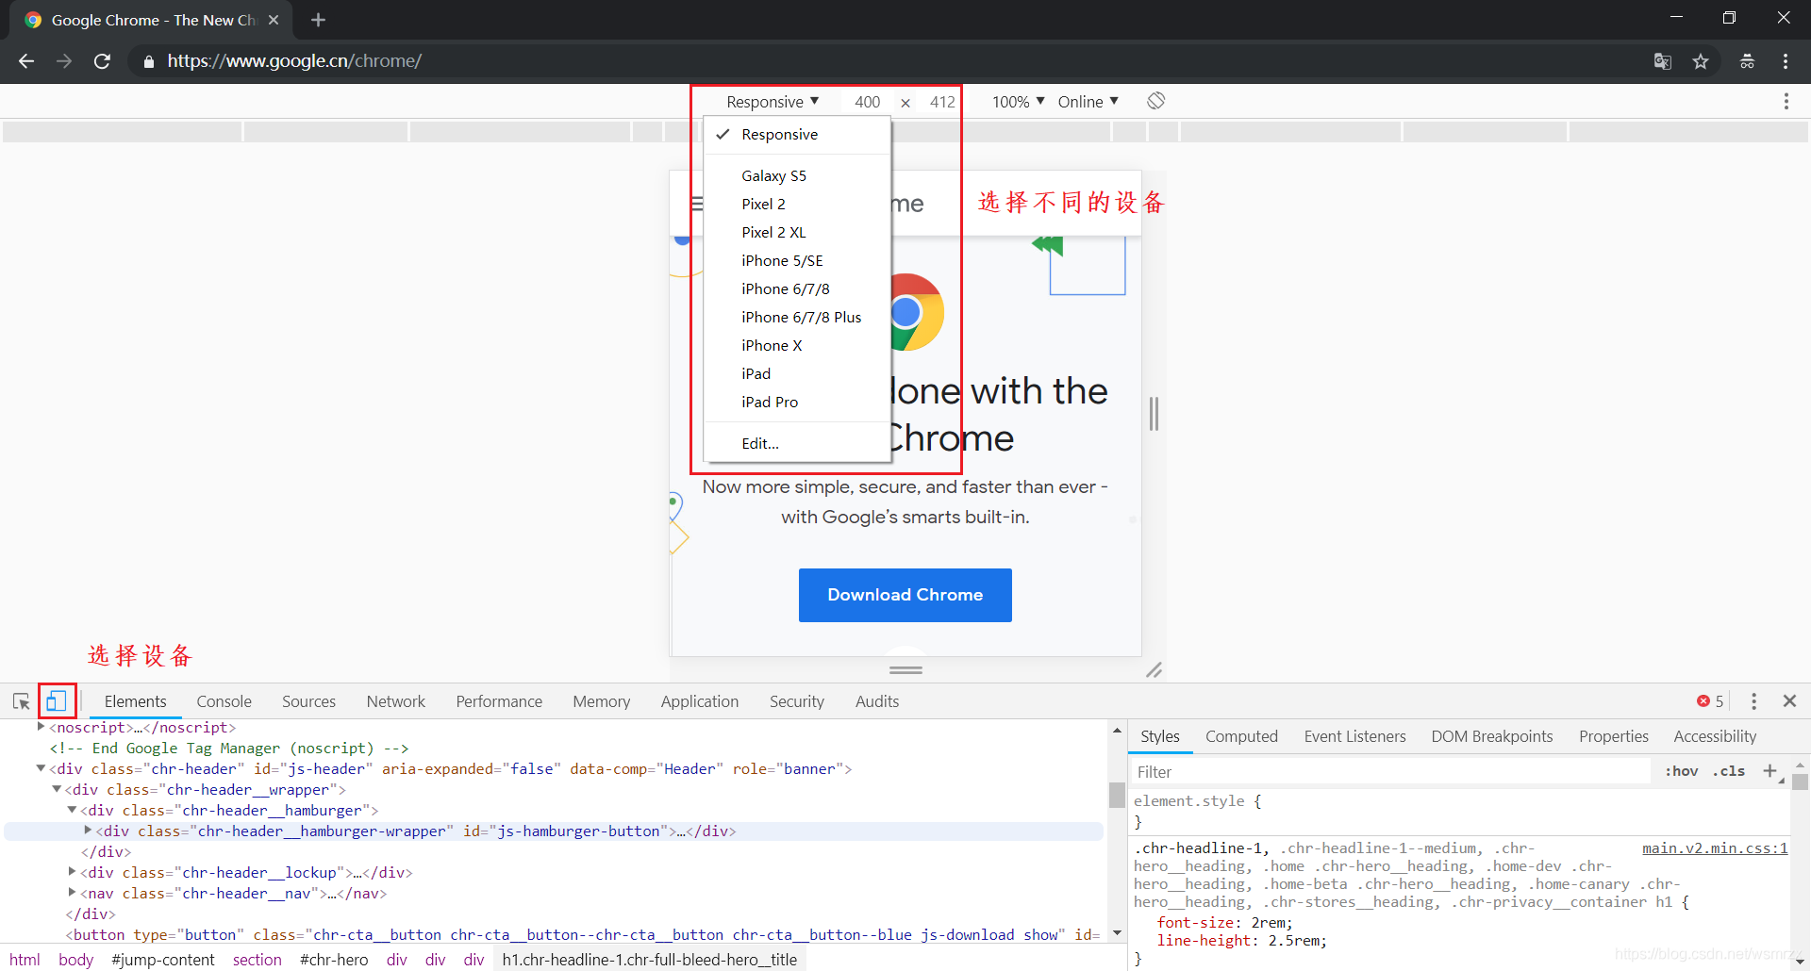
Task: Expand the chr-header__nav nav node
Action: coord(72,893)
